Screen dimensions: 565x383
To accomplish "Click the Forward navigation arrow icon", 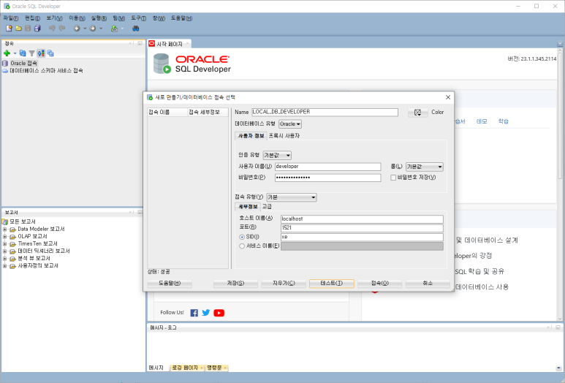I will (93, 28).
